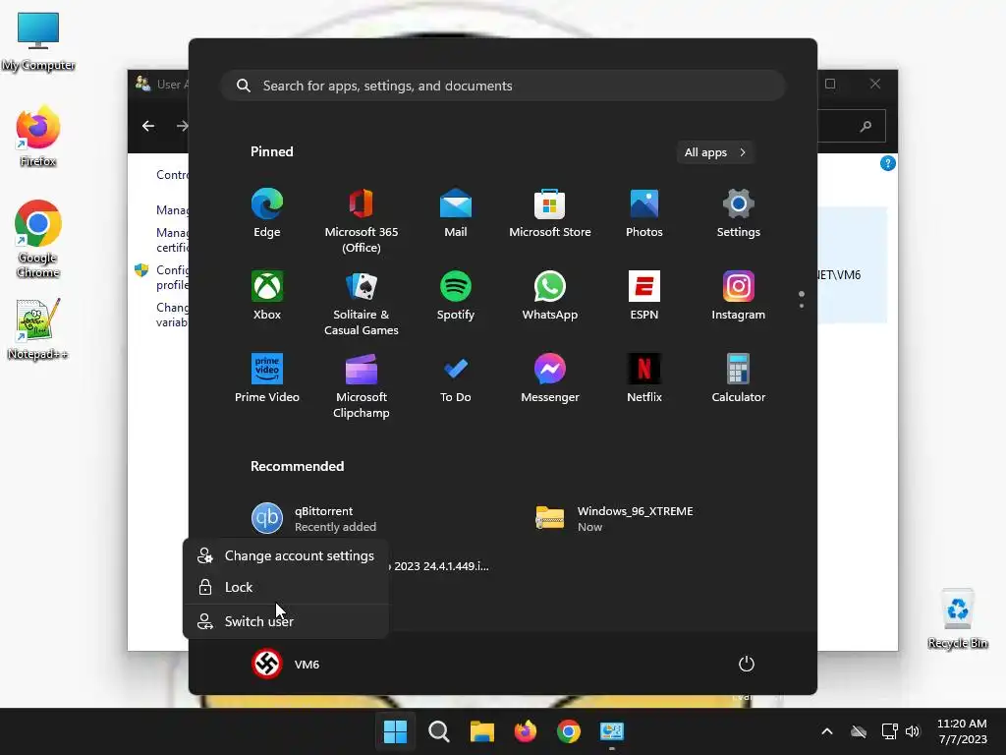
Task: Open the clock showing 11:20 AM
Action: pyautogui.click(x=963, y=731)
